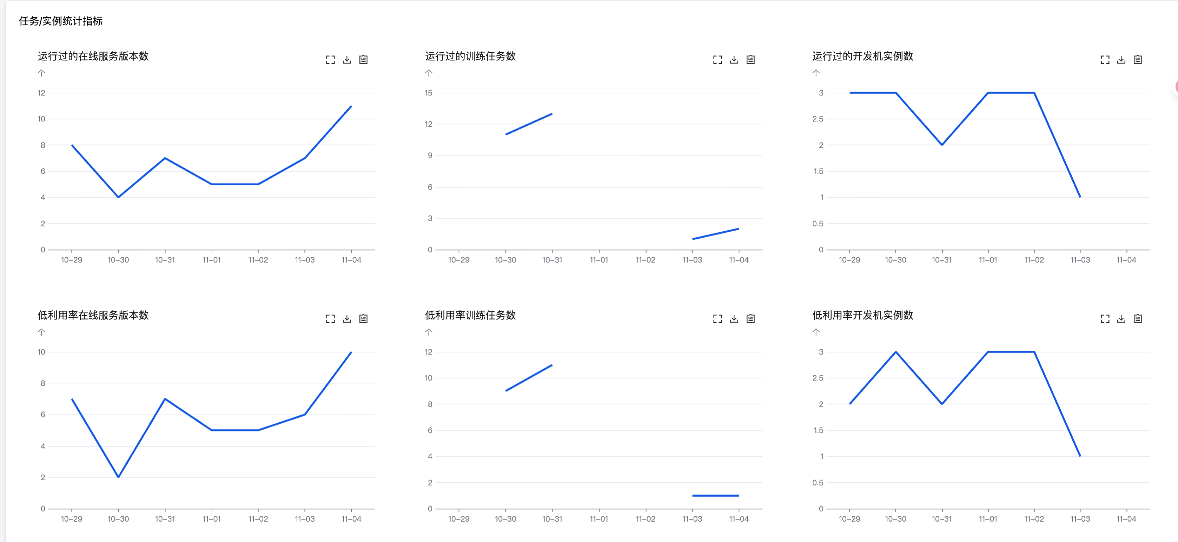Open data view for 低利用率训练任务数
Image resolution: width=1178 pixels, height=542 pixels.
(750, 319)
